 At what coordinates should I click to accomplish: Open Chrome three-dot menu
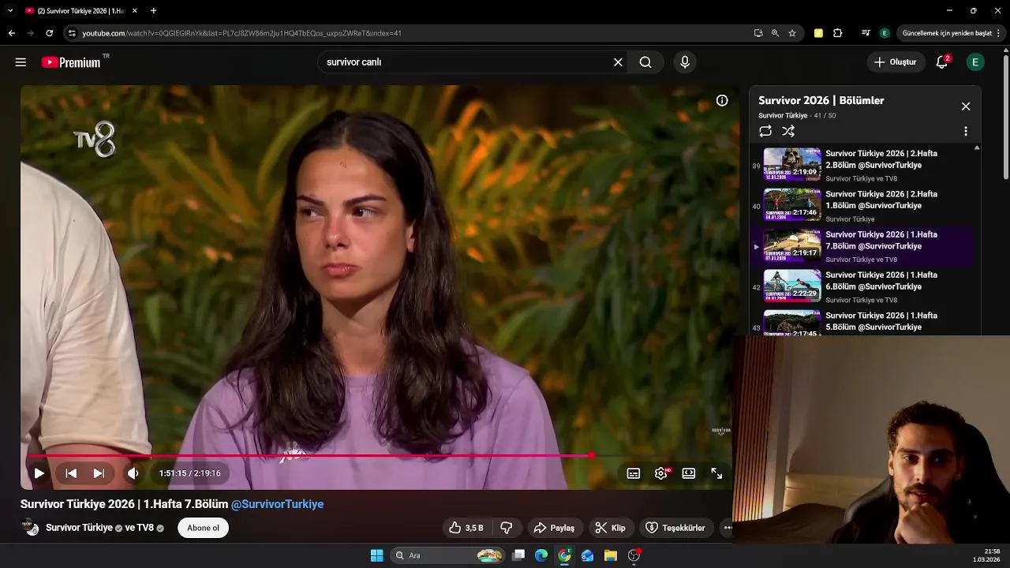coord(999,33)
